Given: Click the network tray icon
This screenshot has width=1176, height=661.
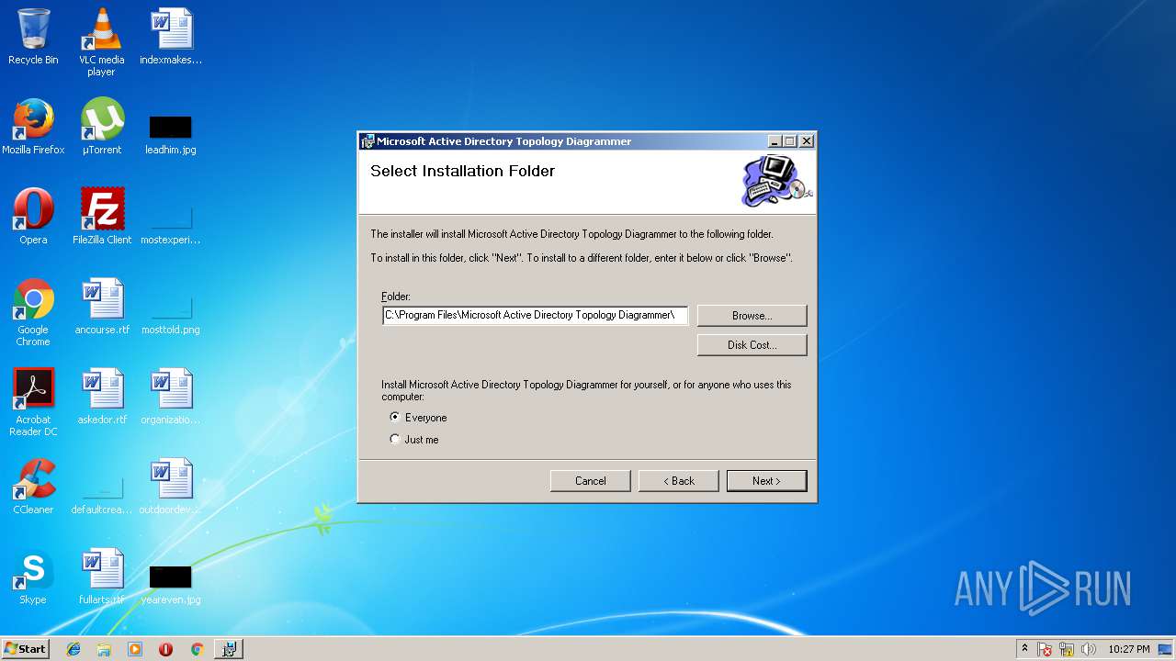Looking at the screenshot, I should 1067,649.
